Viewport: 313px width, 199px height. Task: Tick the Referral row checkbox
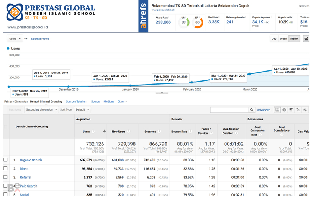[x=6, y=177]
